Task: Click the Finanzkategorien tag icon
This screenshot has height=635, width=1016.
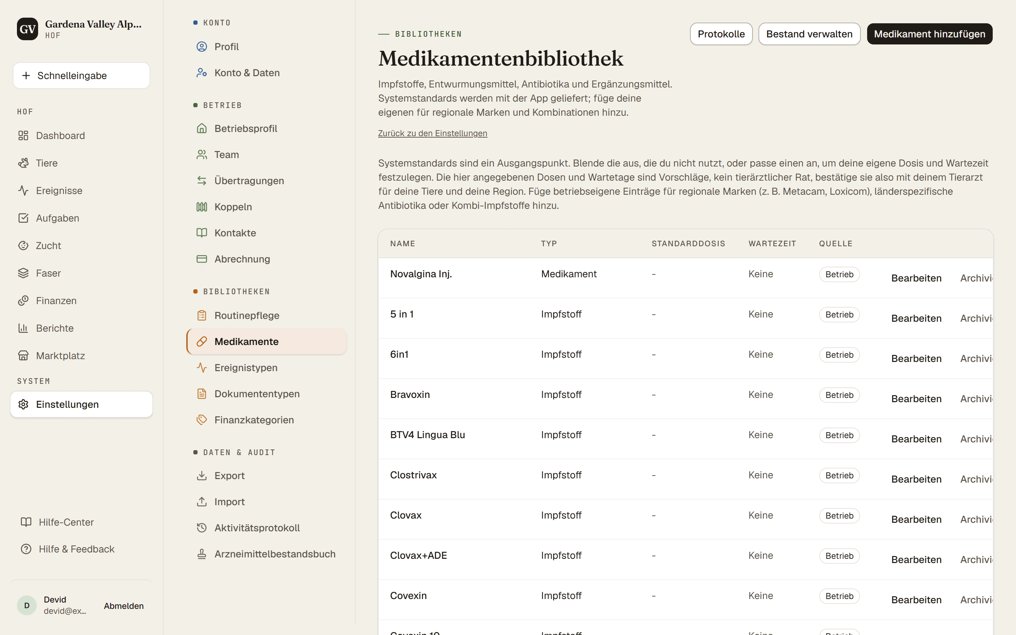Action: point(201,419)
